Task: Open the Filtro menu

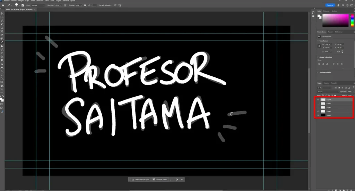Action: [x=47, y=1]
